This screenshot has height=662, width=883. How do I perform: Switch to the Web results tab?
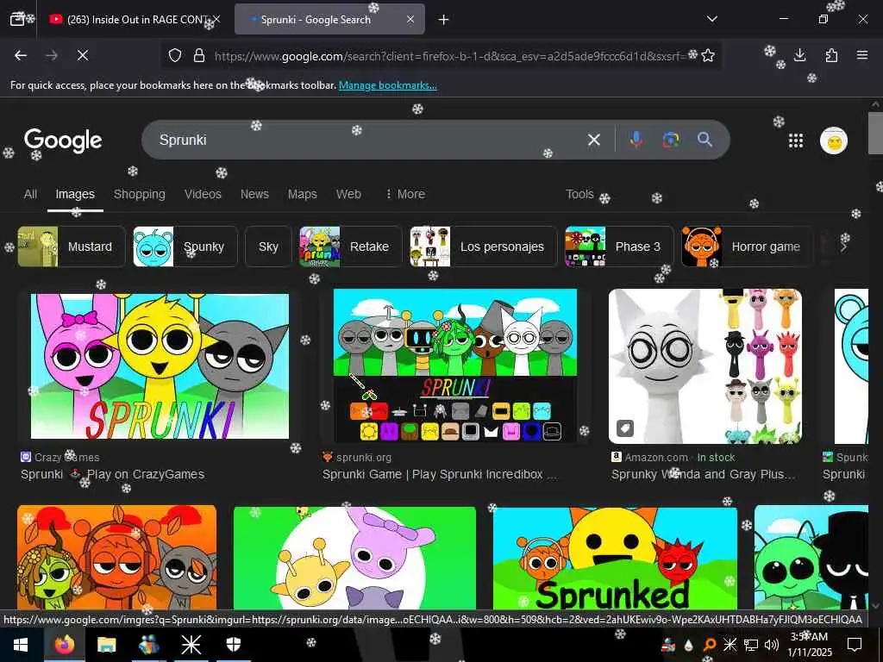click(x=348, y=194)
